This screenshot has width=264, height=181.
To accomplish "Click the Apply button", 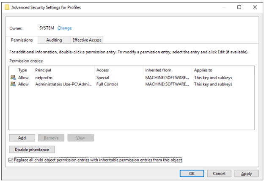I will pos(247,173).
